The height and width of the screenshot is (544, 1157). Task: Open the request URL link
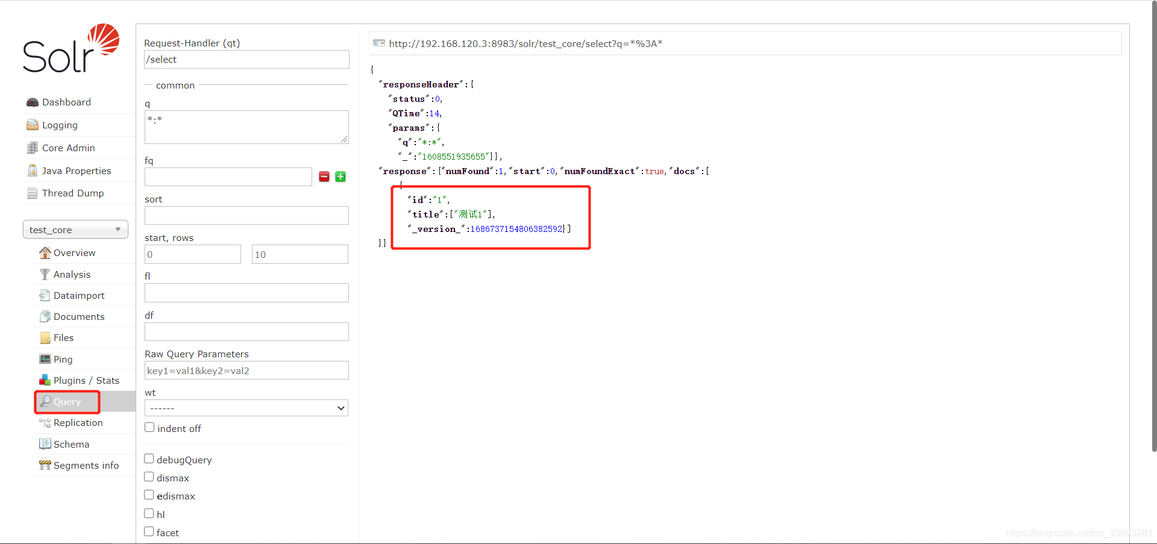click(x=525, y=43)
